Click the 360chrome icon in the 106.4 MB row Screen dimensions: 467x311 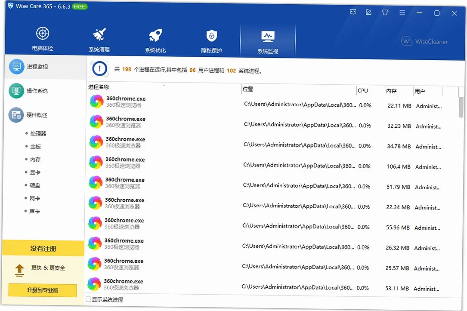pos(96,162)
